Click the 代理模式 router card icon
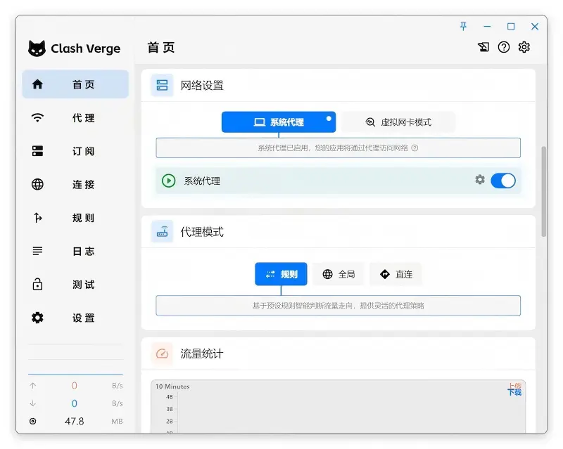Screen dimensions: 563x449 point(162,232)
